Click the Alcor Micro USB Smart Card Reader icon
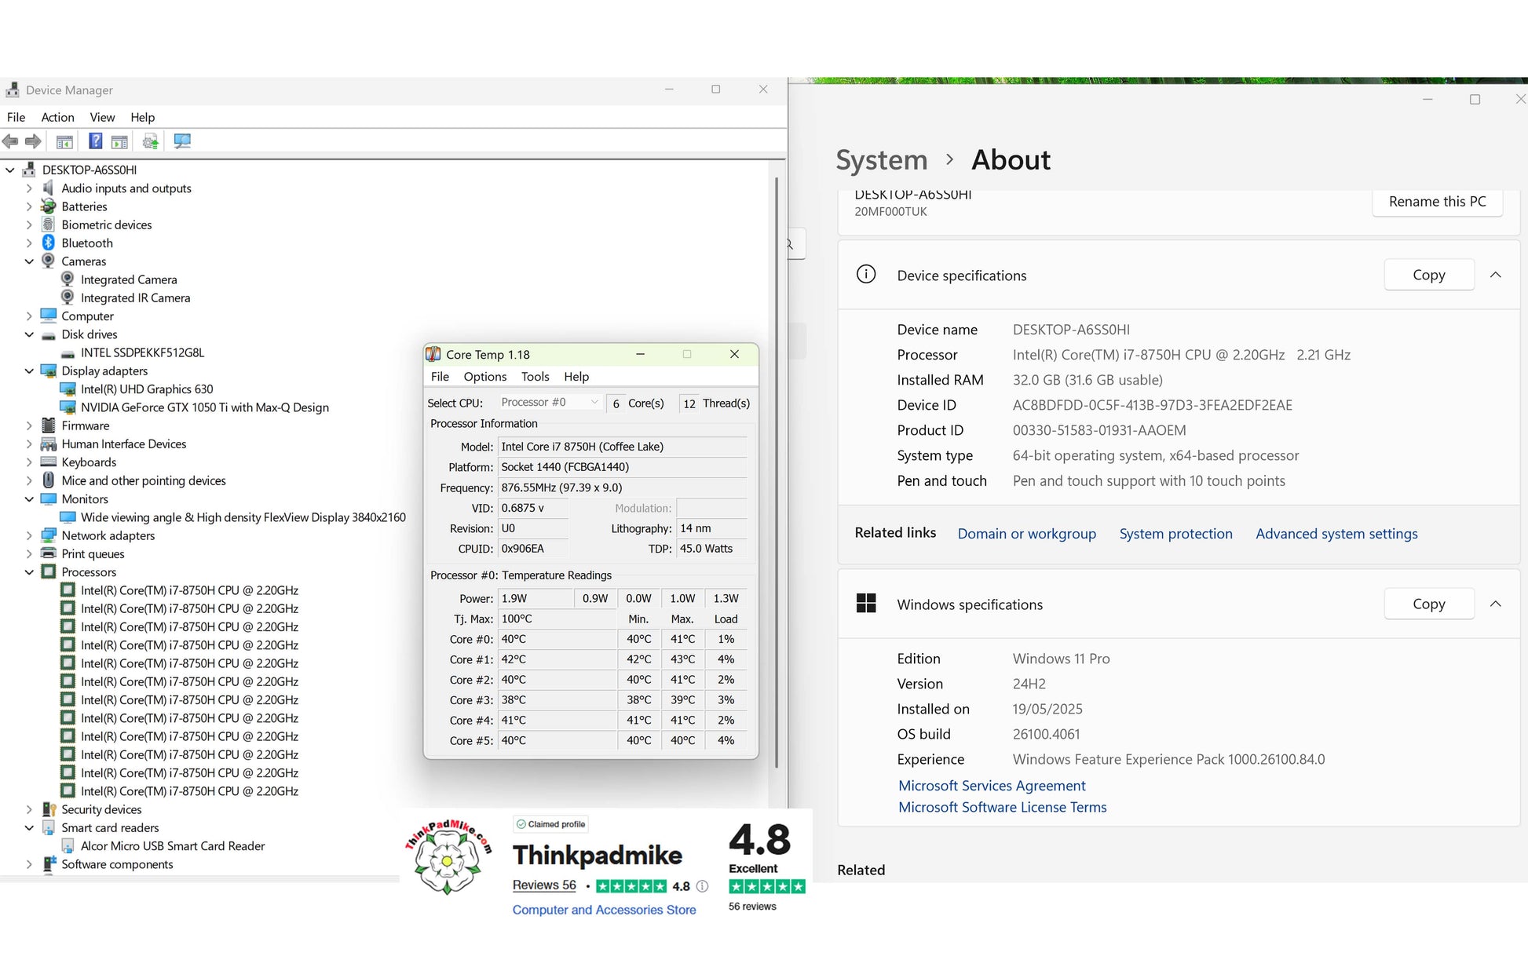This screenshot has width=1528, height=960. 68,845
